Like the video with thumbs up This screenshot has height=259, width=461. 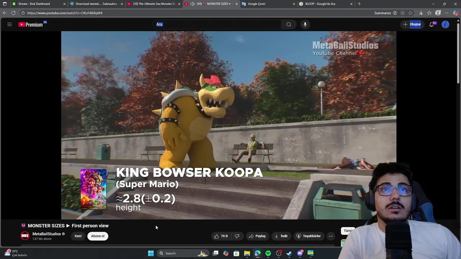tap(221, 236)
